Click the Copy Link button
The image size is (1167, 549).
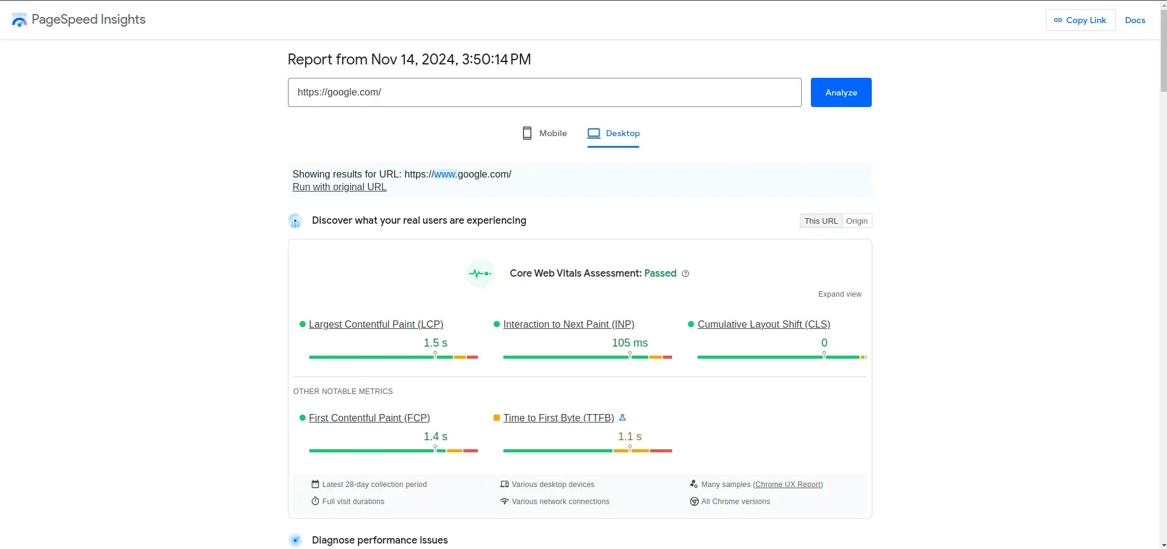coord(1080,20)
